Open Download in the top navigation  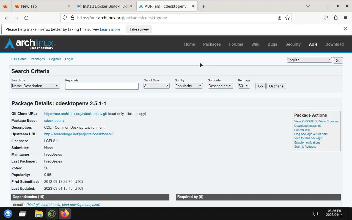pos(334,44)
